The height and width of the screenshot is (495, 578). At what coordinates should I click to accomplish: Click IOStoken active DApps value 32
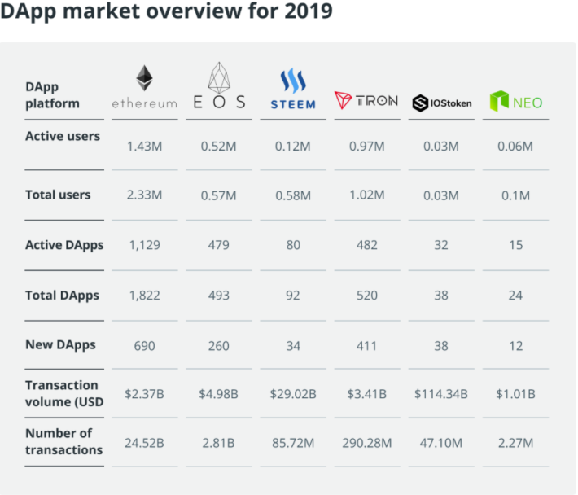pyautogui.click(x=441, y=245)
